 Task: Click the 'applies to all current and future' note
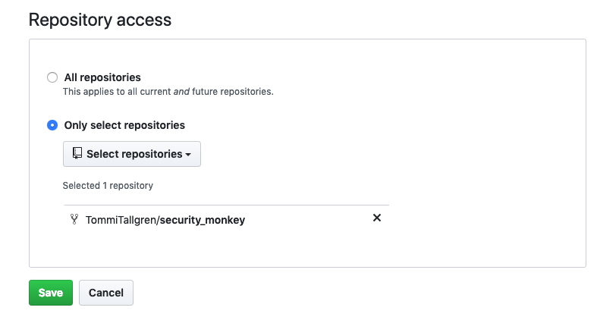tap(168, 92)
